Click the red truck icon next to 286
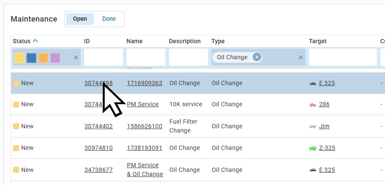The image size is (385, 185). tap(313, 105)
